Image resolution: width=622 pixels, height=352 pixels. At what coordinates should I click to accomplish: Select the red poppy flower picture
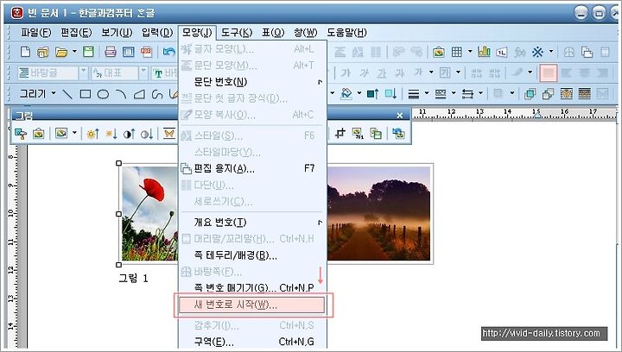[x=149, y=213]
